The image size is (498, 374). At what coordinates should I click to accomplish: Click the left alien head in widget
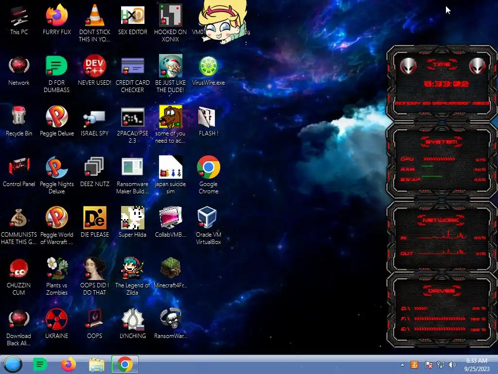408,66
